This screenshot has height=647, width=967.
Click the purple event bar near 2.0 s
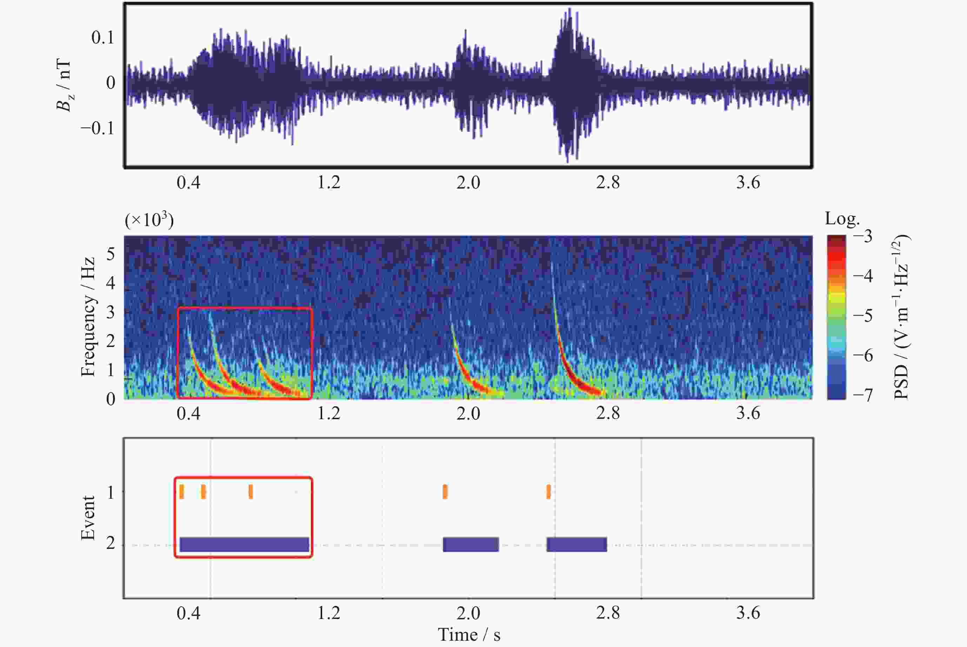471,544
